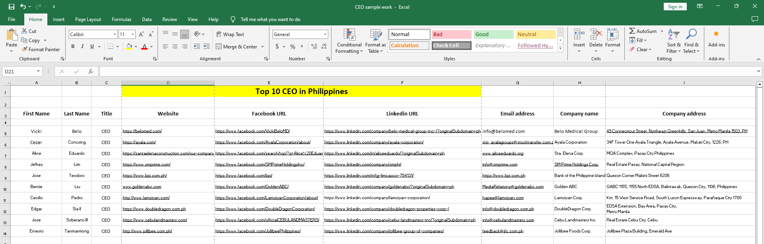Toggle Bold formatting
The height and width of the screenshot is (244, 764).
pyautogui.click(x=73, y=46)
